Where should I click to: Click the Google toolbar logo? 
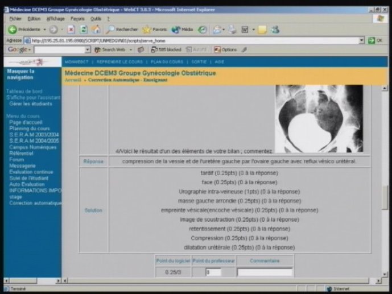click(x=18, y=49)
